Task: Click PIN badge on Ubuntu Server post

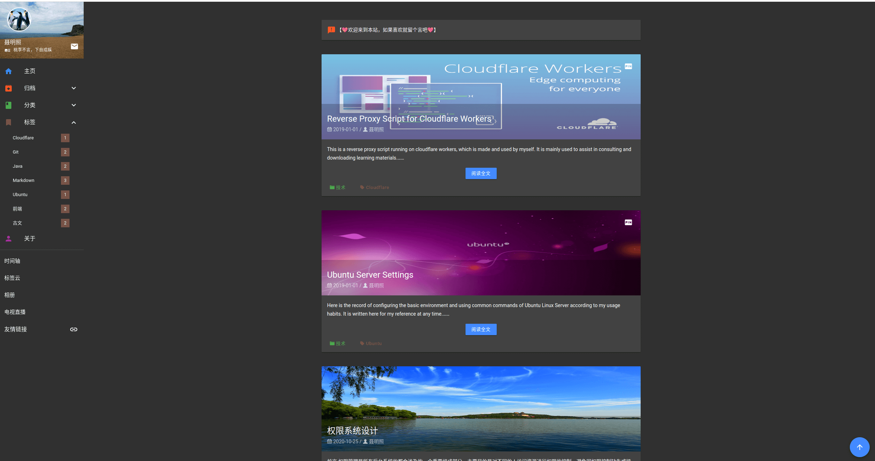Action: point(628,222)
